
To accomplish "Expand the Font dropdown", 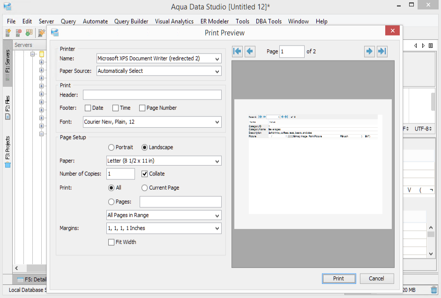I will (x=152, y=122).
